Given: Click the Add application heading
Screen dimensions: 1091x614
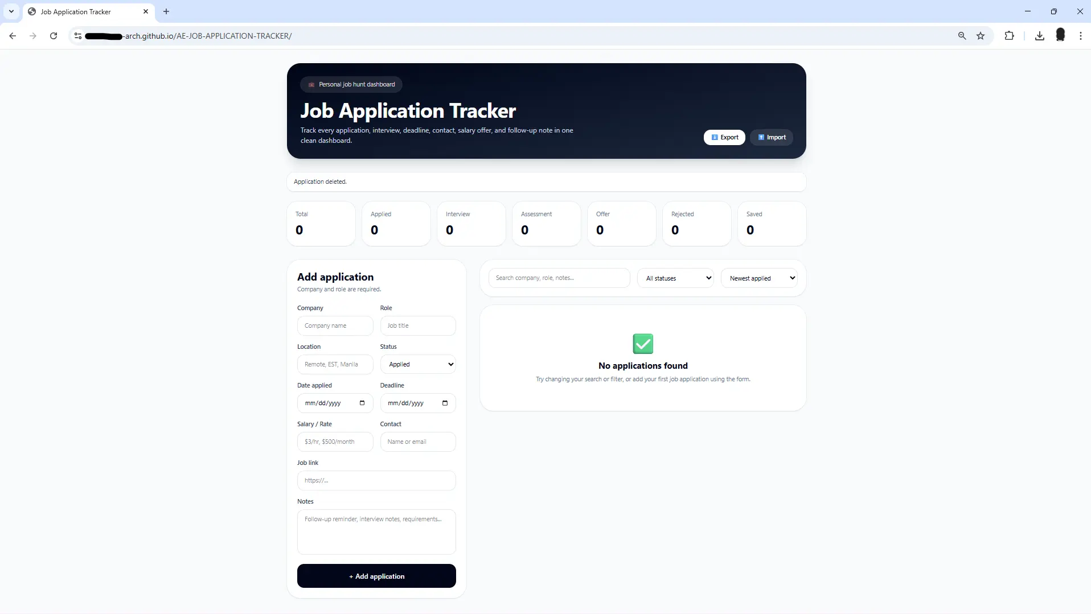Looking at the screenshot, I should 335,277.
